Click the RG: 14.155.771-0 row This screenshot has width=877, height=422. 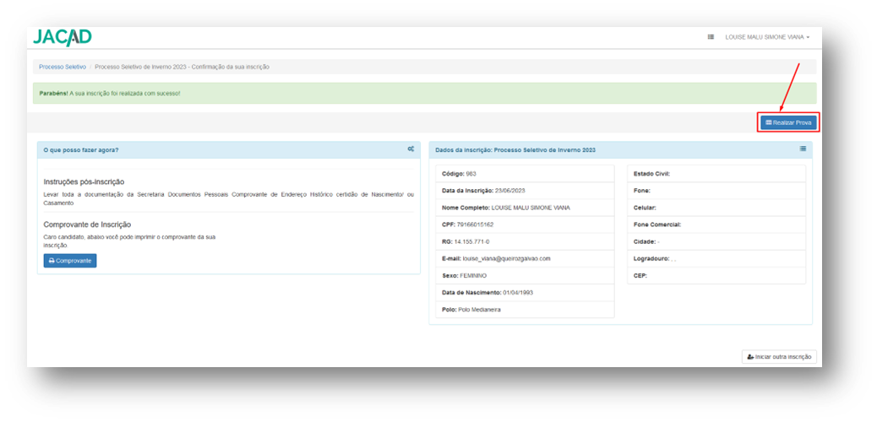coord(524,241)
